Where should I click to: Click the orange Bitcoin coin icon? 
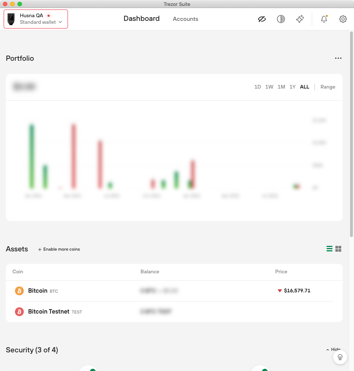[x=19, y=291]
